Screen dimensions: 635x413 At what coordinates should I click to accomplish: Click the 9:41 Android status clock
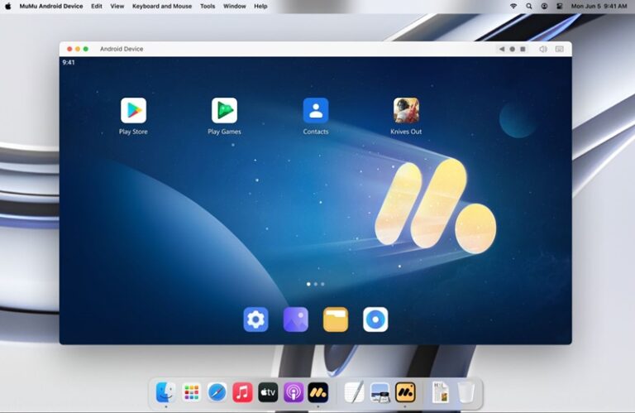point(69,62)
